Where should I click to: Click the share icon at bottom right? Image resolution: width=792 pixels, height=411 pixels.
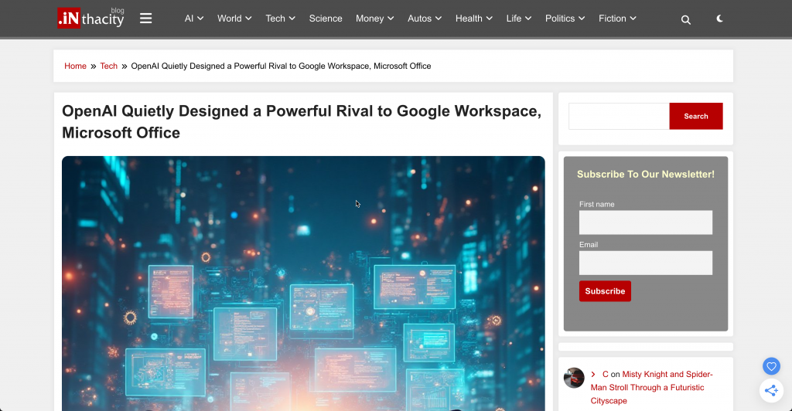[770, 391]
